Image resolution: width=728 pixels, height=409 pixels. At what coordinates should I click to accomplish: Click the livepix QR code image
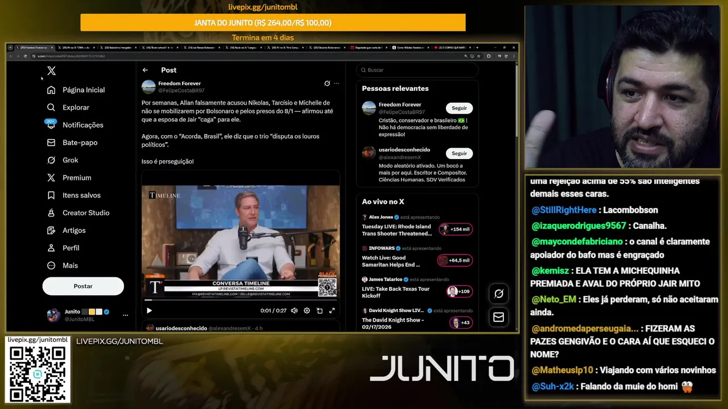coord(38,373)
